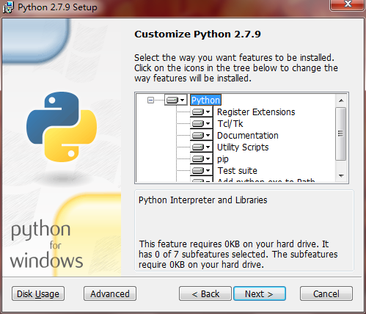Open the Utility Scripts feature drive icon dropdown
The image size is (366, 314).
tap(202, 147)
